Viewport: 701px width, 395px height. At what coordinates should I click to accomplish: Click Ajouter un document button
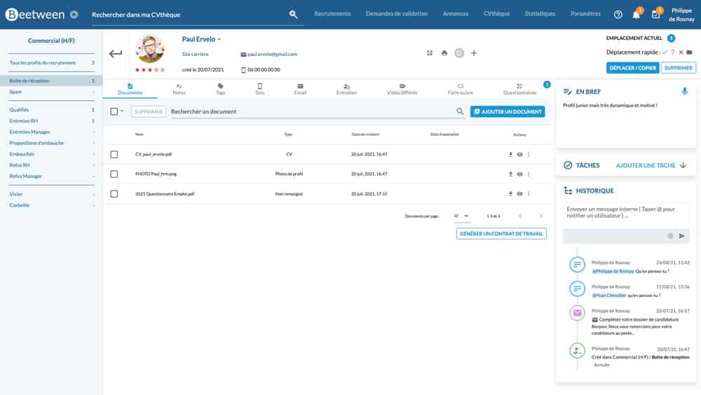point(508,111)
